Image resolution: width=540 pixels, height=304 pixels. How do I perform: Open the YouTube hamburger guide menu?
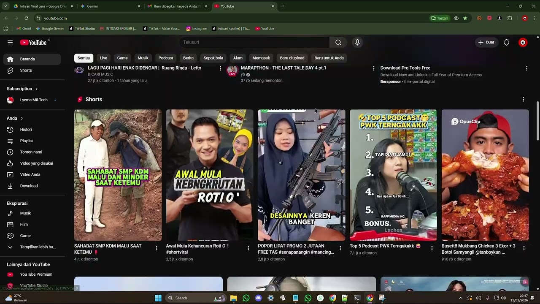pos(10,42)
